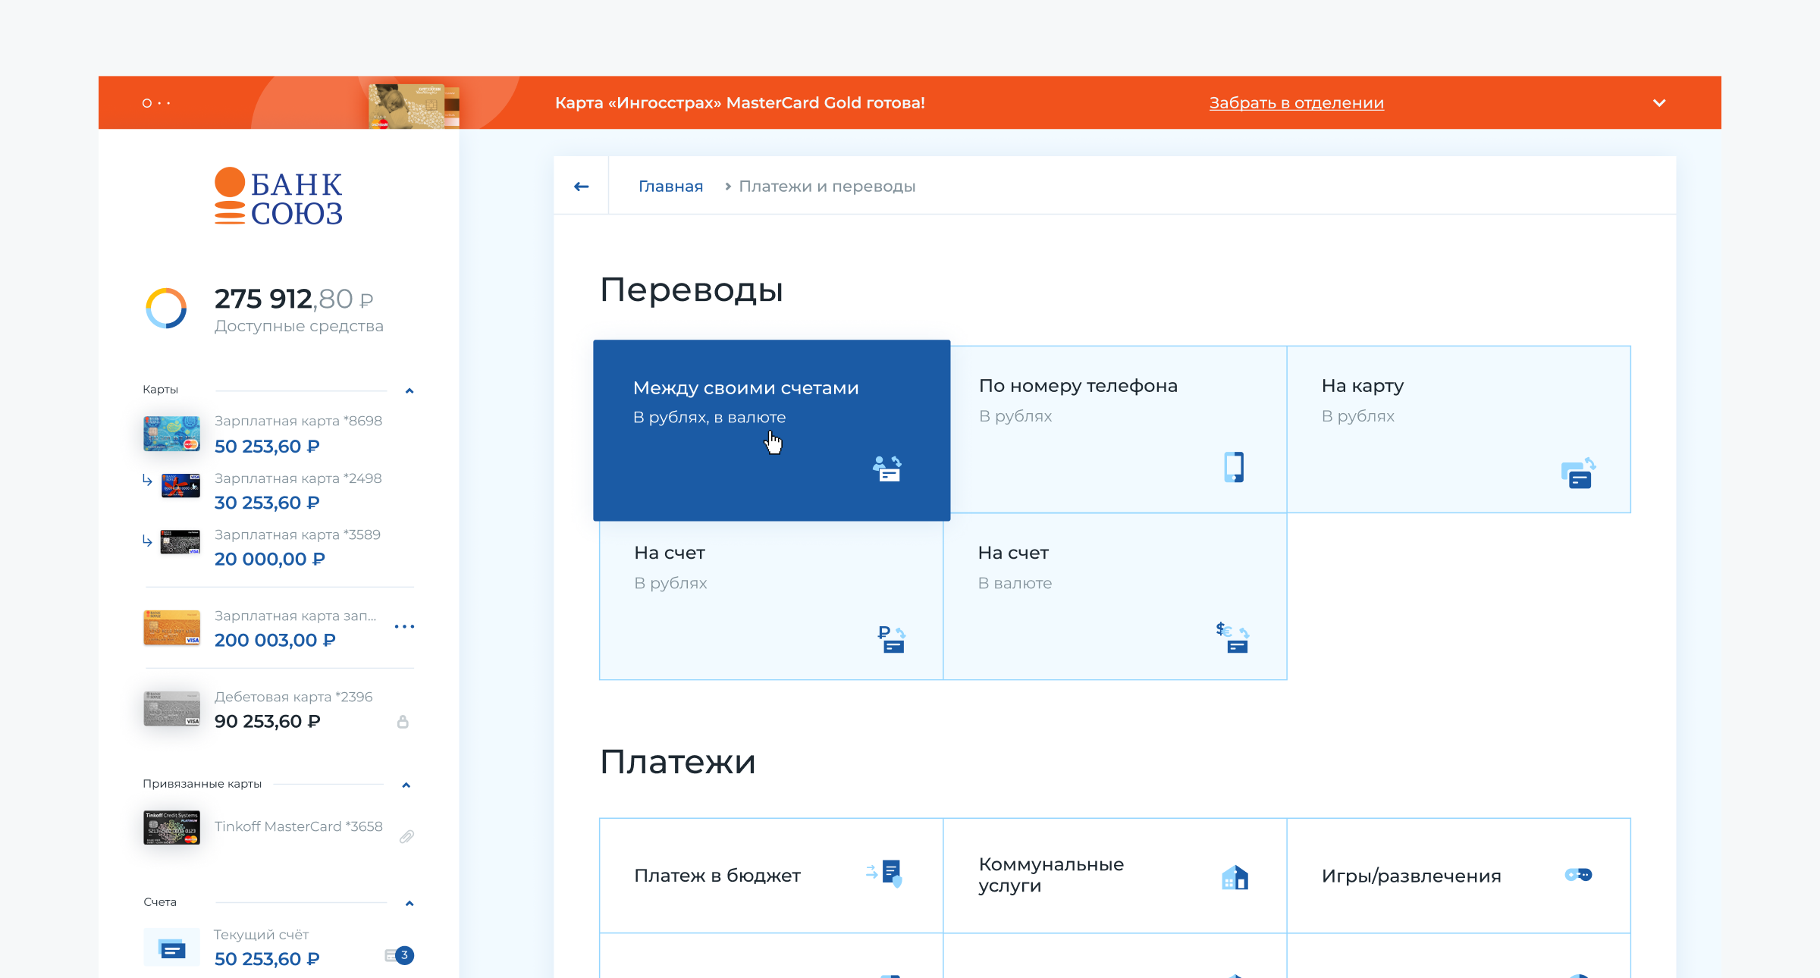Click the house icon for utilities
Image resolution: width=1820 pixels, height=978 pixels.
[1235, 877]
